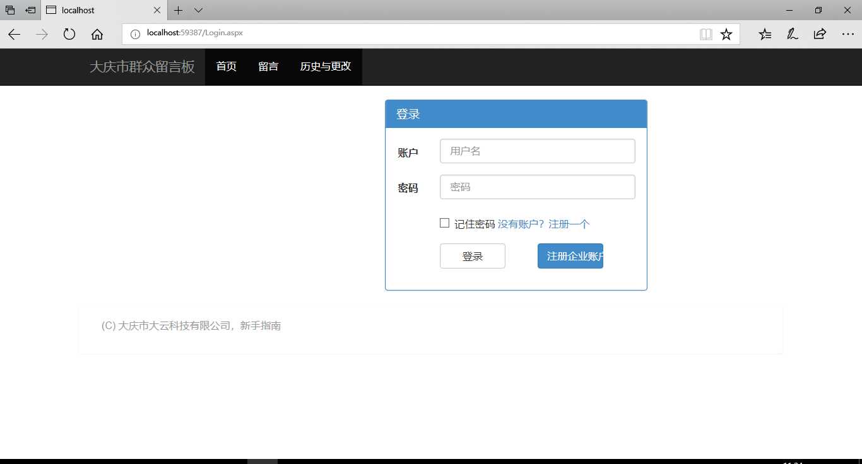Click the browser Back arrow
The image size is (862, 464).
pos(15,35)
